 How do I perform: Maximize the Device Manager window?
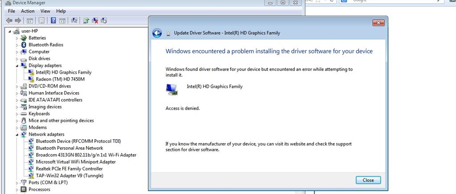click(x=283, y=3)
